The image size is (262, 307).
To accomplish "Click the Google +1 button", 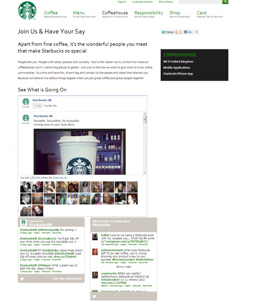I will coord(179,32).
